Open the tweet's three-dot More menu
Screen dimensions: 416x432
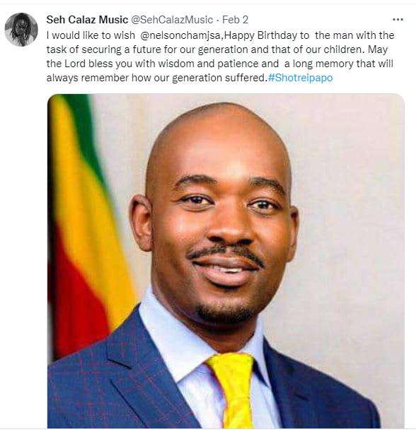[398, 20]
